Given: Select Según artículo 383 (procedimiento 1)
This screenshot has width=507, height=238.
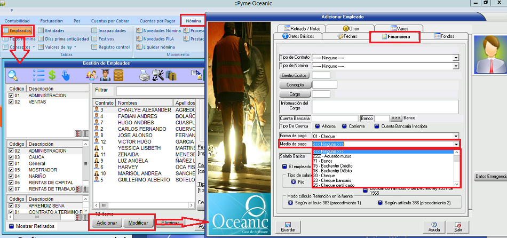Looking at the screenshot, I should (x=290, y=203).
